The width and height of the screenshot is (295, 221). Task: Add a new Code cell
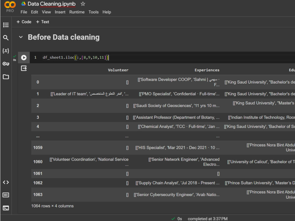(x=24, y=22)
